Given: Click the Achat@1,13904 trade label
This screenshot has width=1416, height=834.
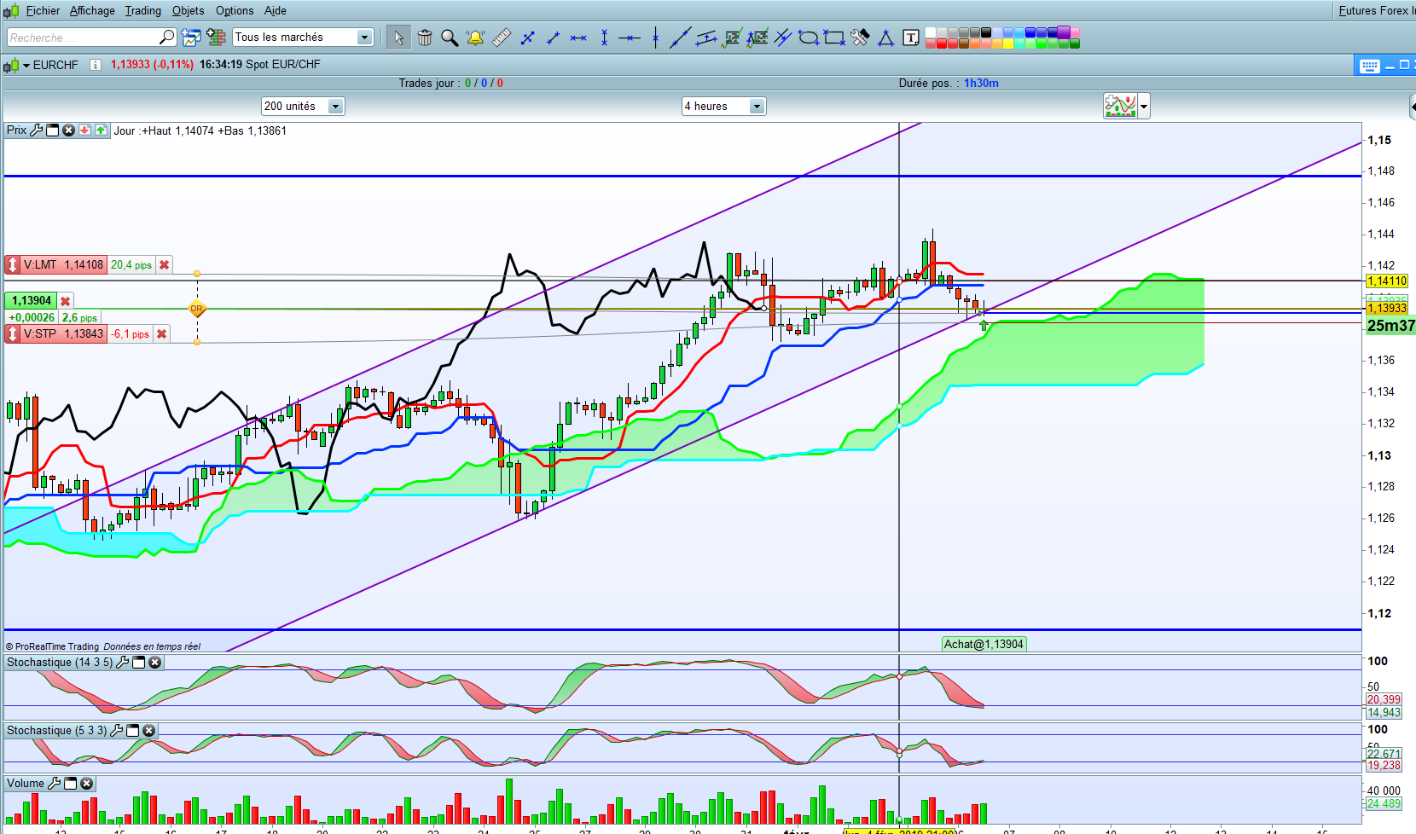Looking at the screenshot, I should (984, 645).
